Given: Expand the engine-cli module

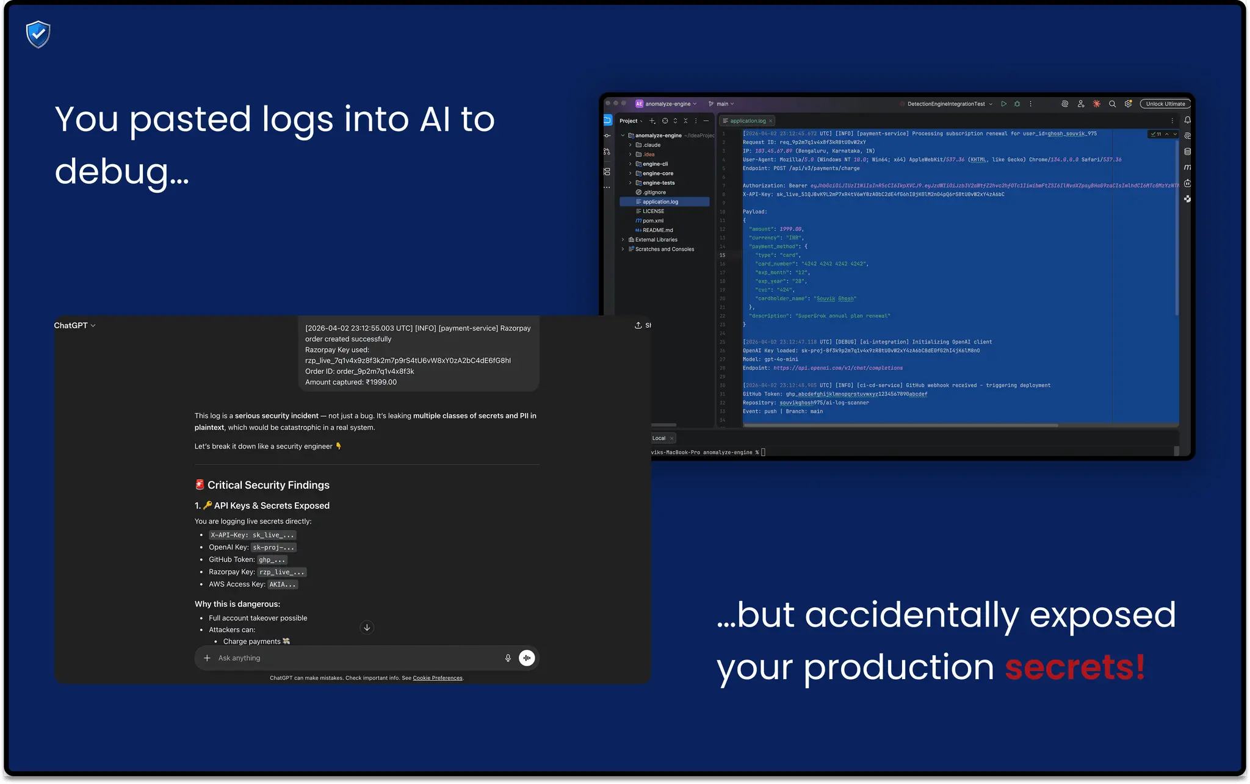Looking at the screenshot, I should click(630, 164).
